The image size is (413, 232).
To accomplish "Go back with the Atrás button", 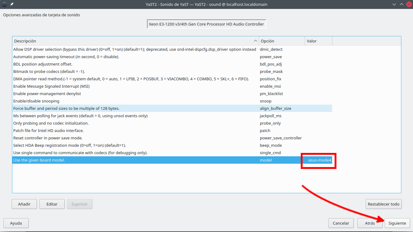I will (x=370, y=223).
